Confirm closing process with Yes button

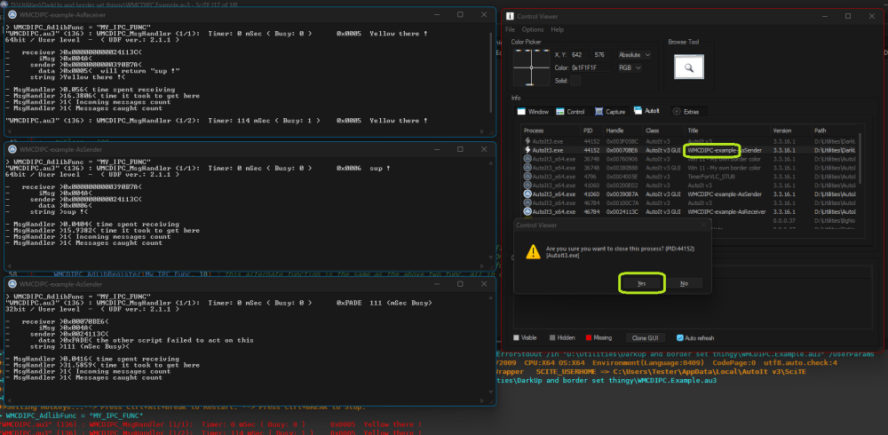coord(642,283)
